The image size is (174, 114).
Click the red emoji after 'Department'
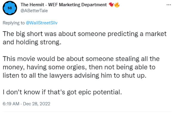111,5
